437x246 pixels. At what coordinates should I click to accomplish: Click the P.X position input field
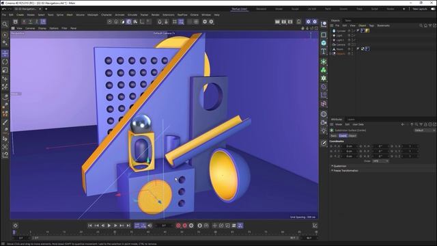coord(350,146)
